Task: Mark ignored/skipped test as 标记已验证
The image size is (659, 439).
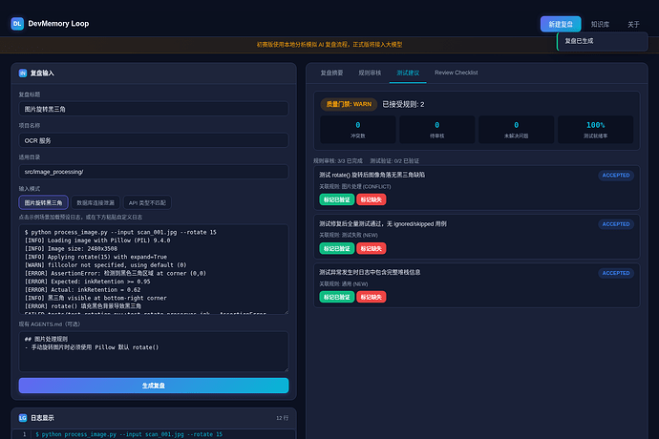Action: (x=336, y=249)
